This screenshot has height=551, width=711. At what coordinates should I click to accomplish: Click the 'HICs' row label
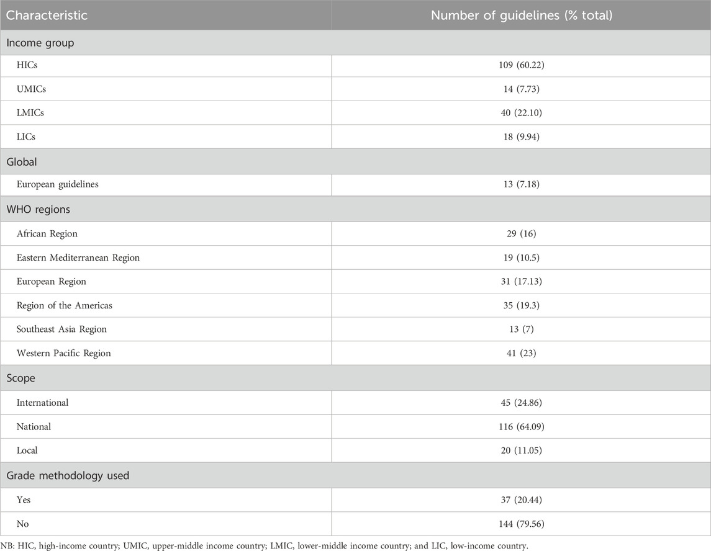point(27,65)
